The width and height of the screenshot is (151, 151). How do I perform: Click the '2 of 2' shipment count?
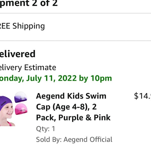(x=45, y=3)
